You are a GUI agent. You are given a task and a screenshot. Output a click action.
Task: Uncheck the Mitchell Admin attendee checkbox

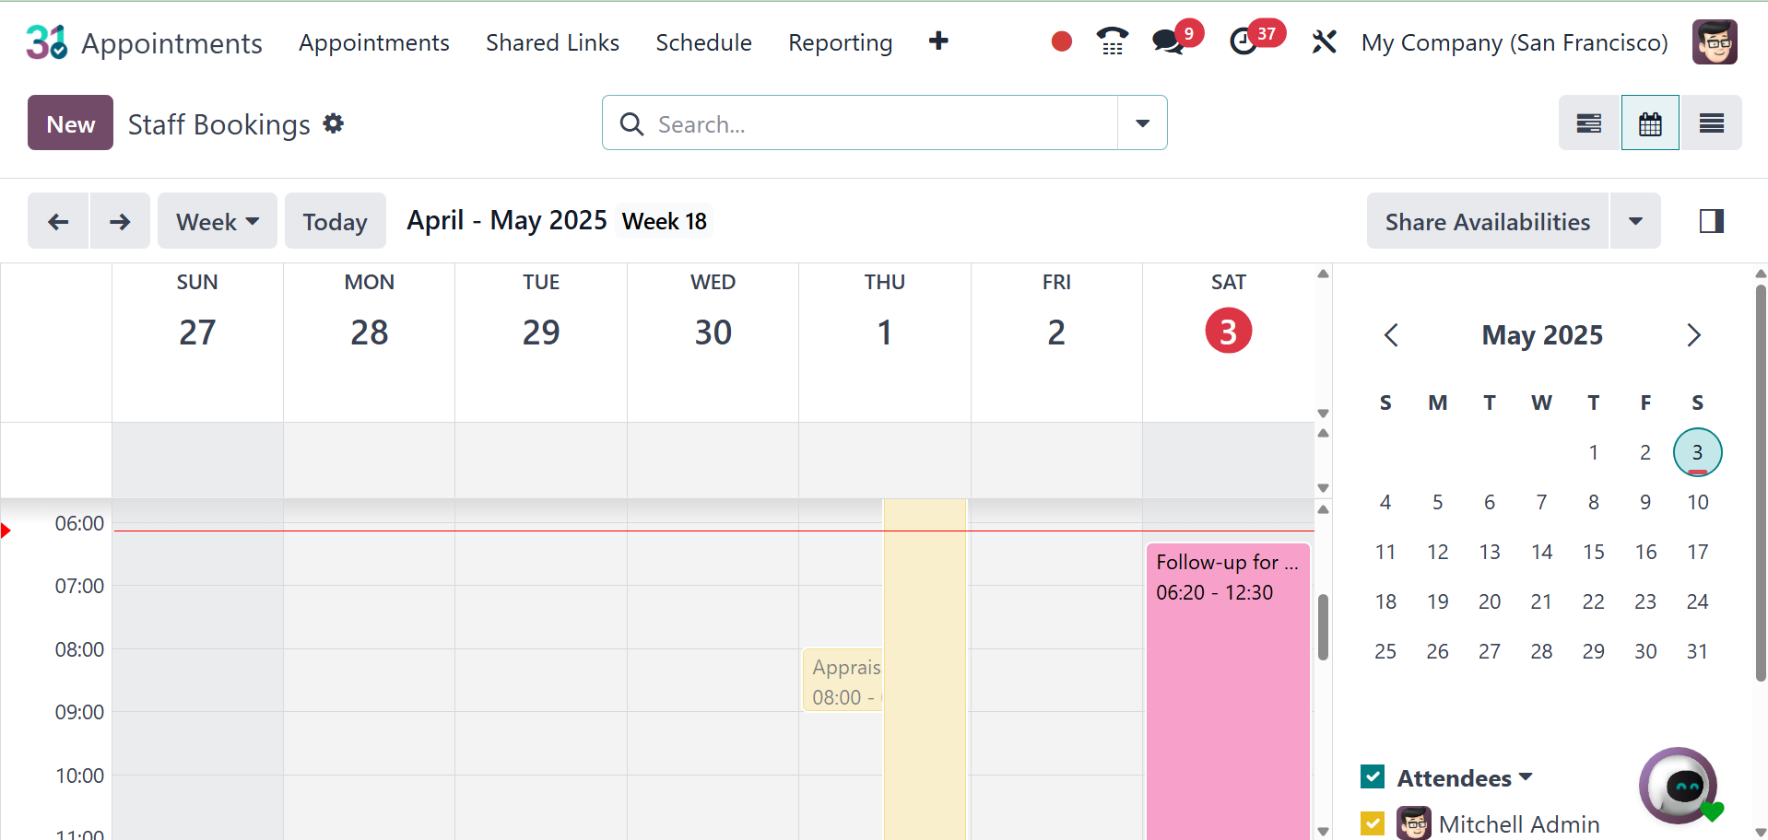click(x=1373, y=822)
